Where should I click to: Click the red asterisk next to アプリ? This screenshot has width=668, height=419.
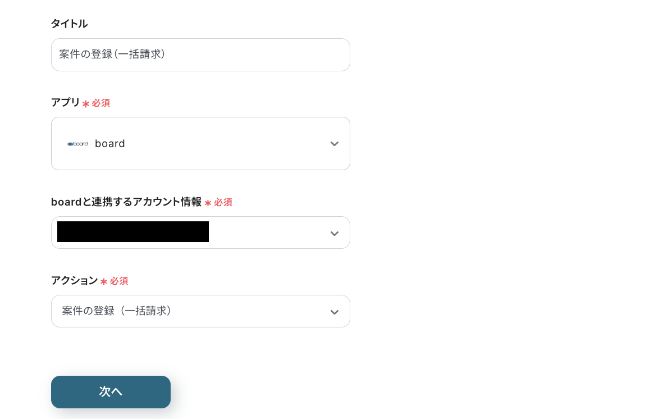point(86,103)
